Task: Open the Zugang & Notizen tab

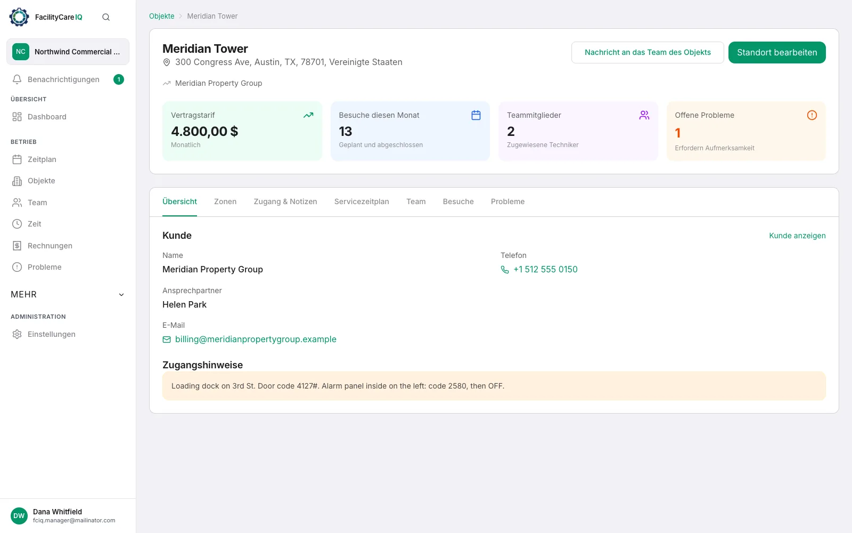Action: click(285, 201)
